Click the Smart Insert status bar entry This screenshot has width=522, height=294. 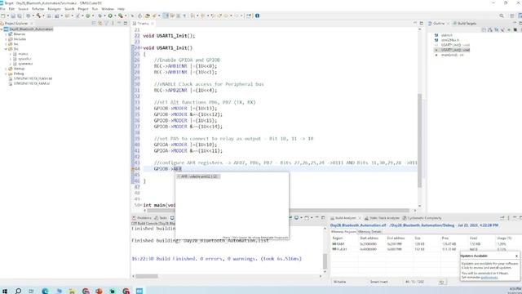(x=378, y=282)
